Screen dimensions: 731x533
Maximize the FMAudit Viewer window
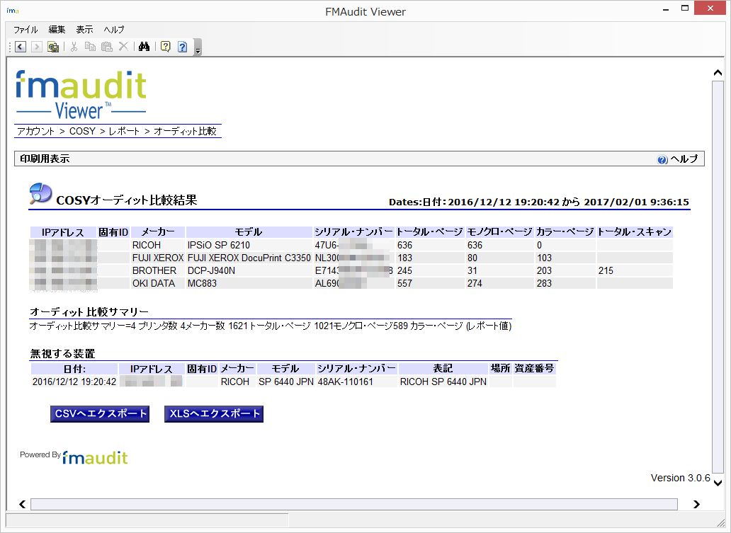[x=685, y=8]
